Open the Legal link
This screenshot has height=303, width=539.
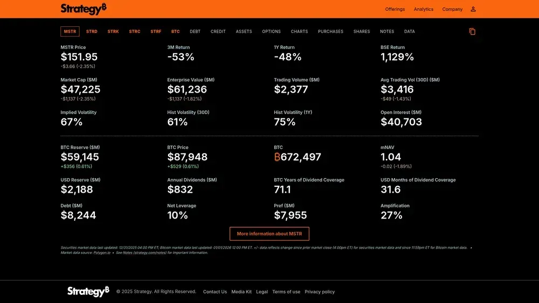[x=262, y=292]
